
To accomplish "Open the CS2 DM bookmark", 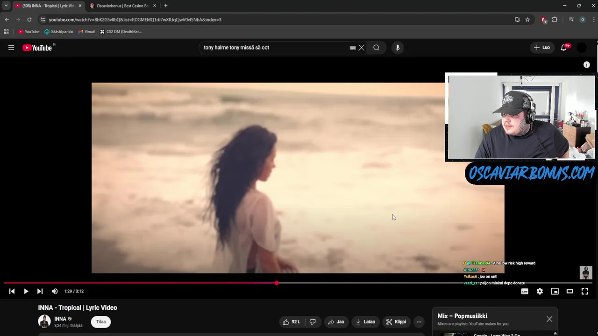I will 121,32.
